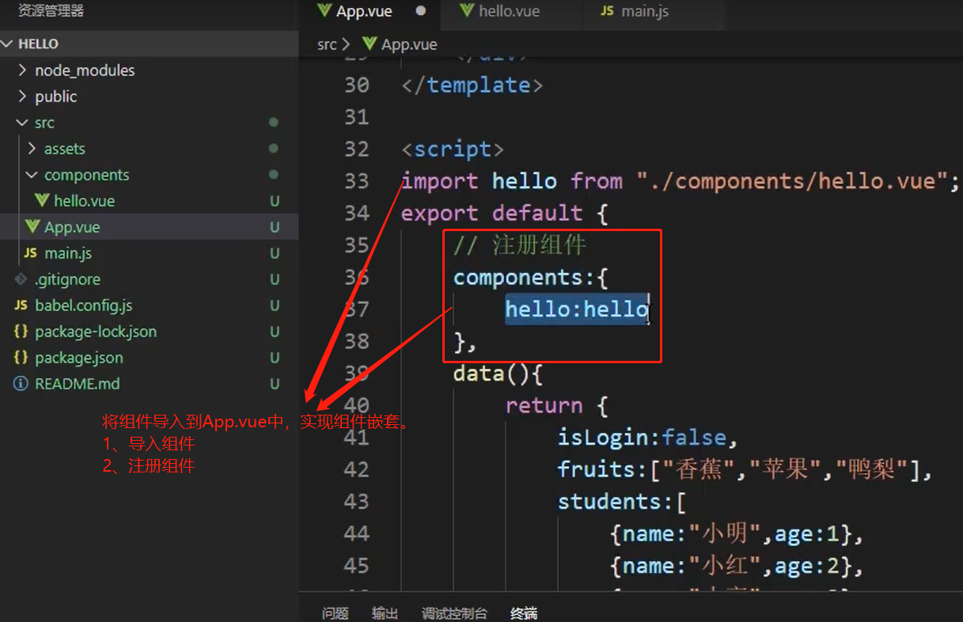Click "students:[" on line 43
This screenshot has width=963, height=622.
pos(622,501)
